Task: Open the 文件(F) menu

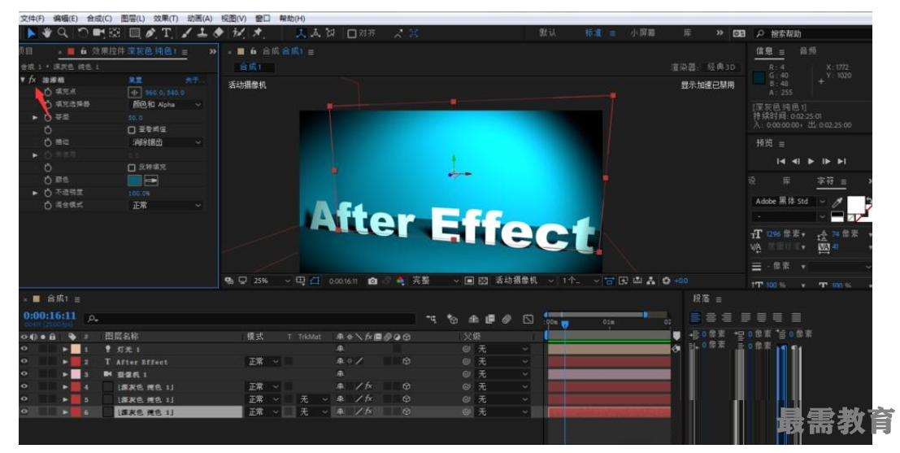Action: coord(33,19)
